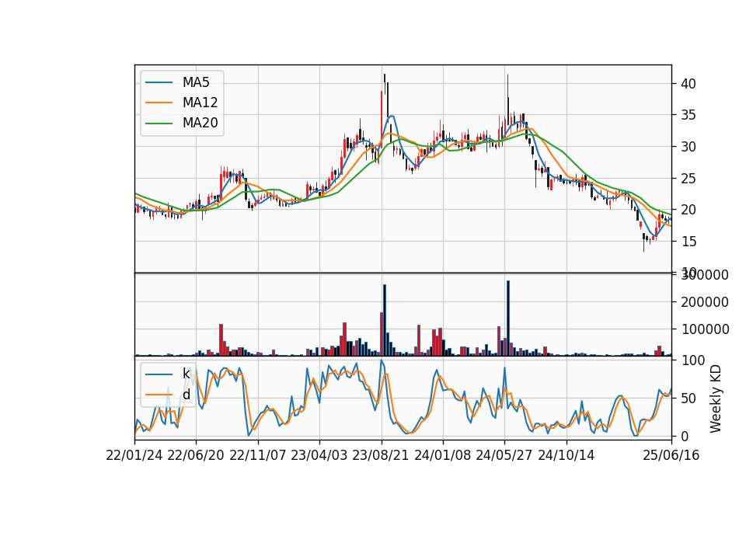The width and height of the screenshot is (746, 536).
Task: Click the green MA20 legend line sample
Action: 159,124
